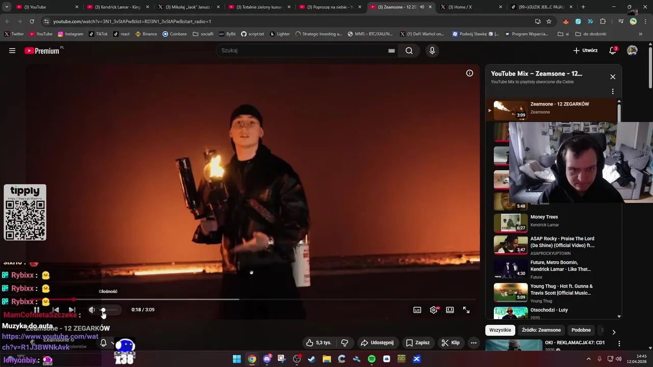The height and width of the screenshot is (367, 653).
Task: Click the Zapisz save button
Action: [x=418, y=343]
